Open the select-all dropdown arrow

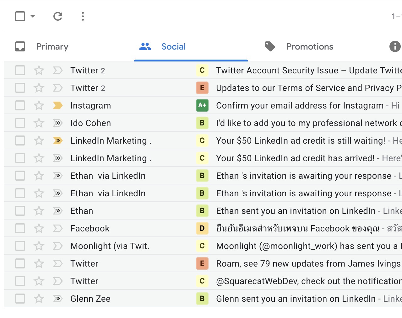tap(33, 16)
